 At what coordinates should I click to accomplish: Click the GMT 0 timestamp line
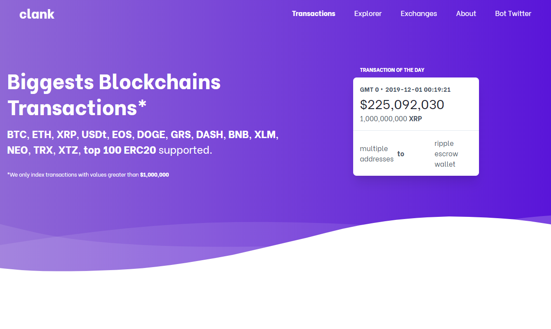405,90
